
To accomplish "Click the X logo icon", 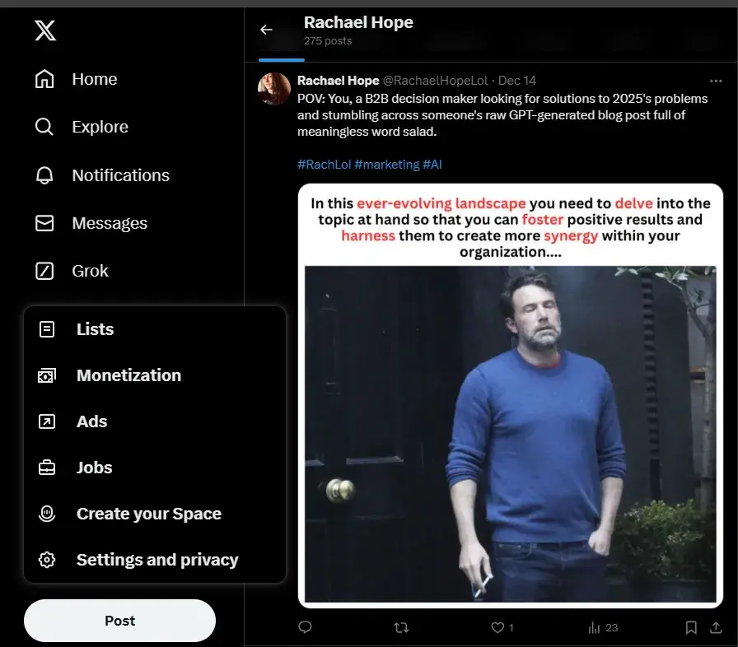I will pyautogui.click(x=45, y=30).
